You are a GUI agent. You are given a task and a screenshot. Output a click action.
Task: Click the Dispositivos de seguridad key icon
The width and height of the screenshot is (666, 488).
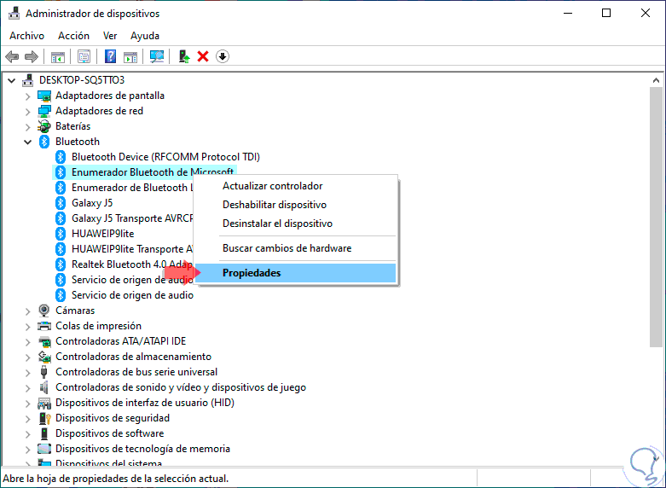tap(44, 418)
